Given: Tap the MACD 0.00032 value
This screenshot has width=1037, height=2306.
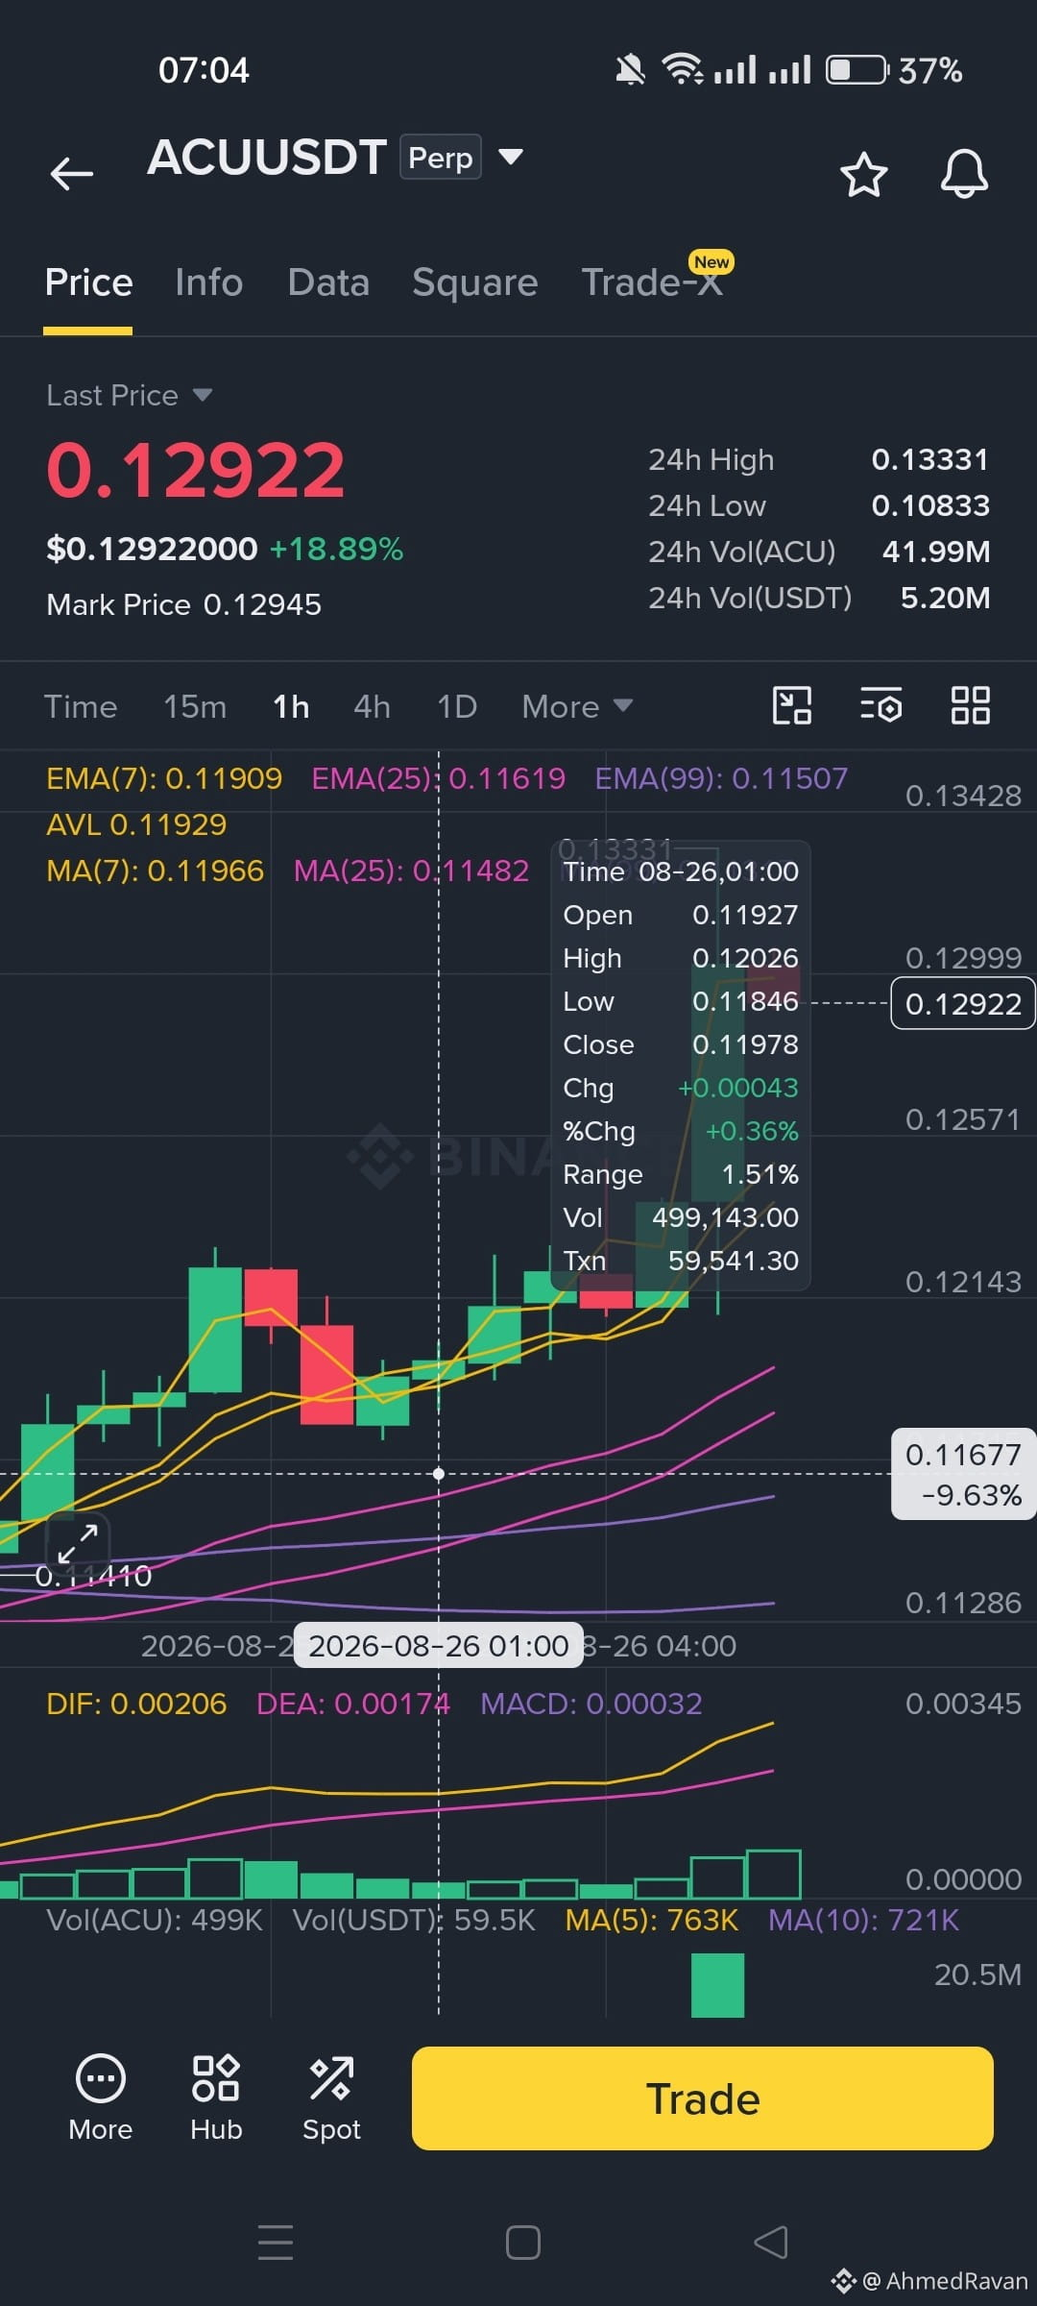Looking at the screenshot, I should [x=591, y=1704].
